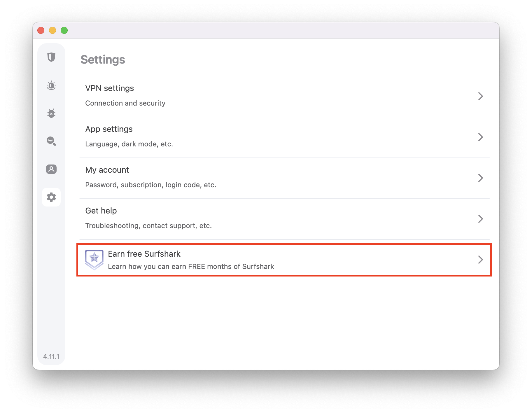Click the star shield Earn free Surfshark icon
The height and width of the screenshot is (413, 532).
(94, 260)
